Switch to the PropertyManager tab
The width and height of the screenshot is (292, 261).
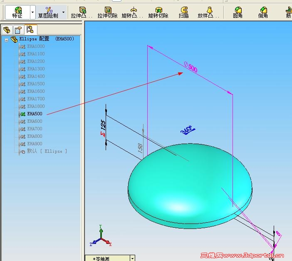point(18,30)
